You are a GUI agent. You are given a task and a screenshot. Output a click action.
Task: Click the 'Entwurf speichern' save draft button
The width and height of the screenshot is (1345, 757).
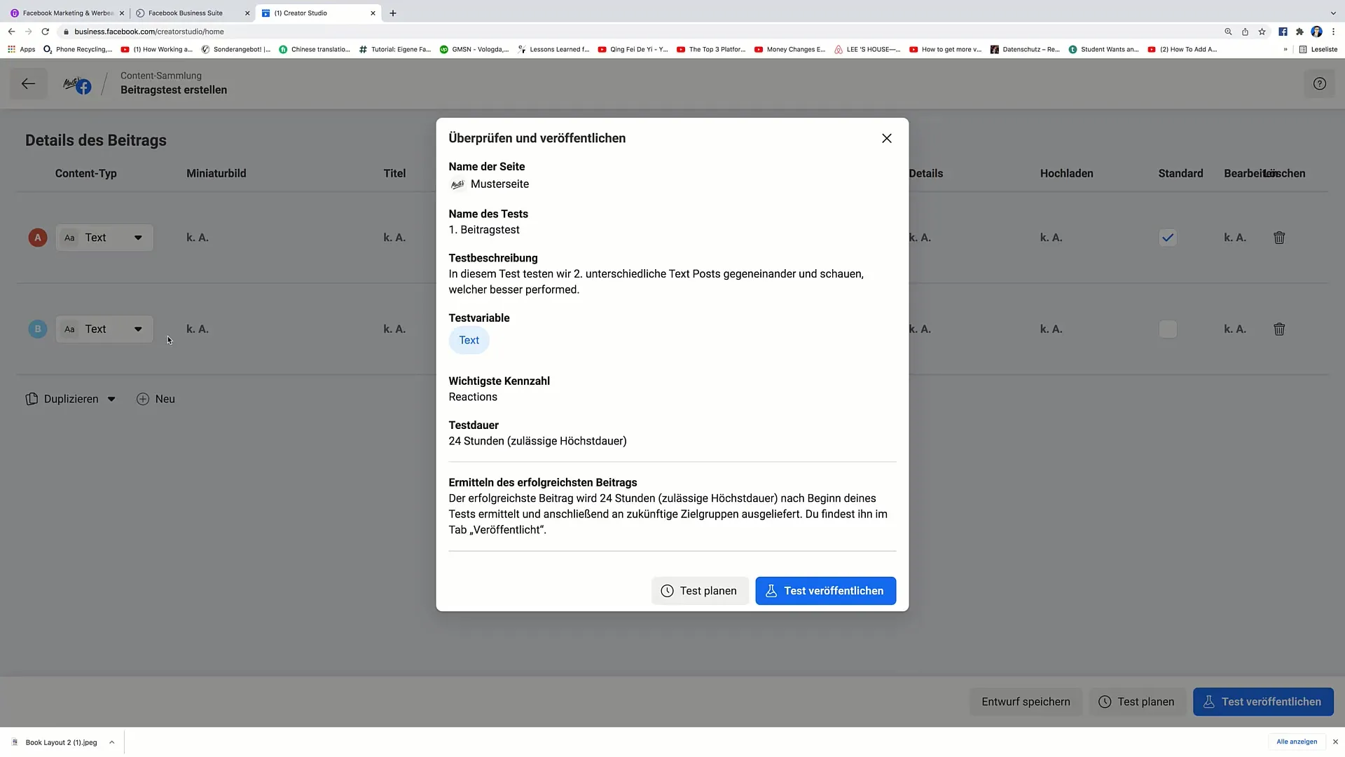(1026, 701)
